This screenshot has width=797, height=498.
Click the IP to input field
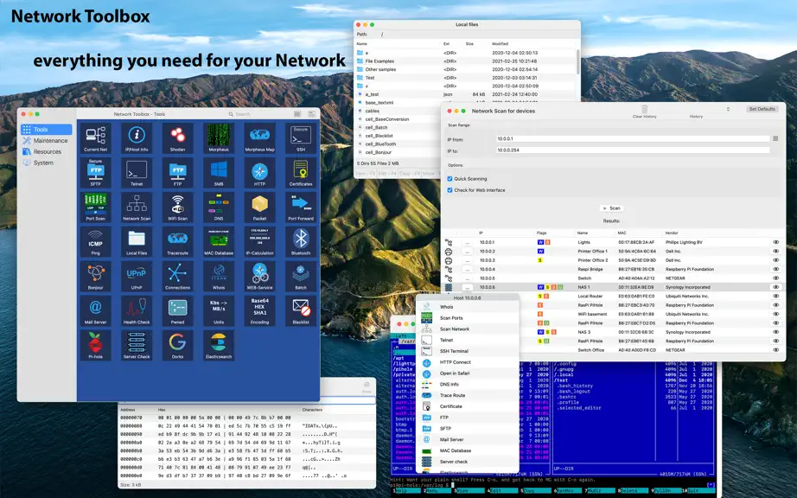tap(633, 150)
